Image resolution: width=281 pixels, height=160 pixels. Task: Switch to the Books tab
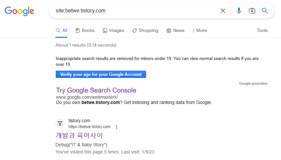coord(85,30)
